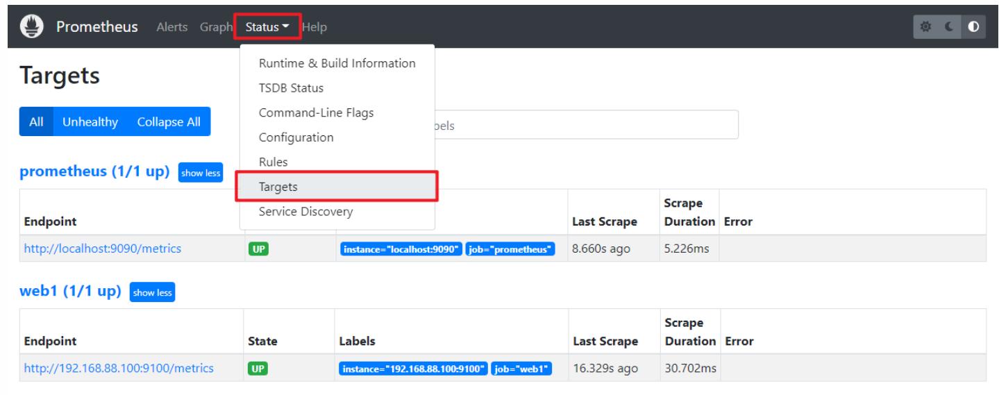Collapse prometheus job with show less
The image size is (999, 395).
point(201,173)
